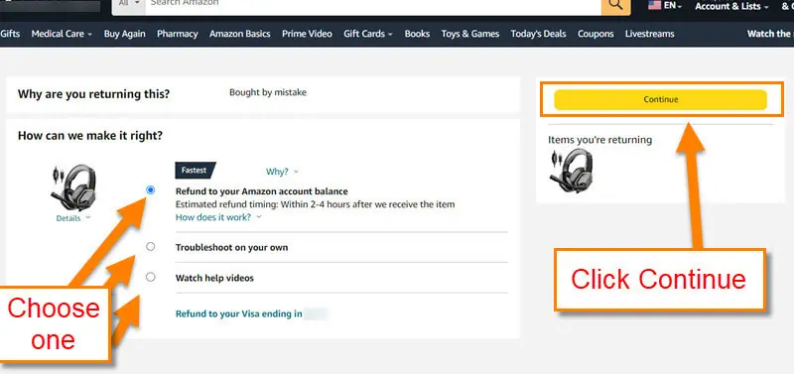Expand How does it work? link
794x374 pixels.
point(218,217)
